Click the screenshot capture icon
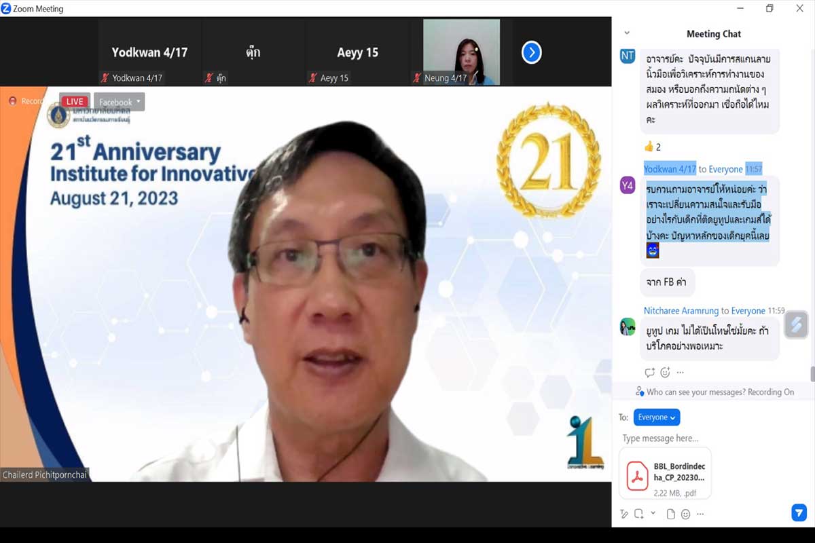 pos(638,514)
